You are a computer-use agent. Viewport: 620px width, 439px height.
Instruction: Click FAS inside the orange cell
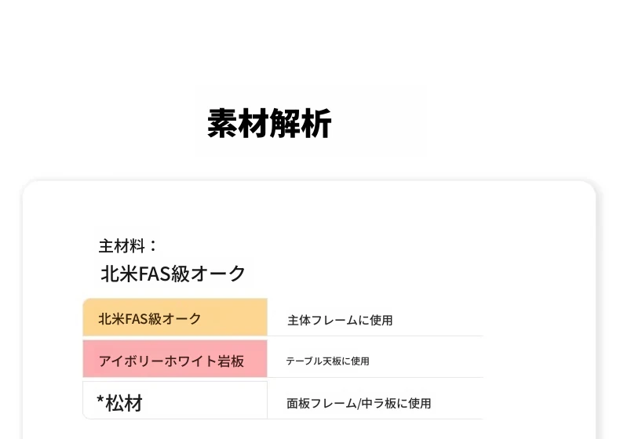137,319
